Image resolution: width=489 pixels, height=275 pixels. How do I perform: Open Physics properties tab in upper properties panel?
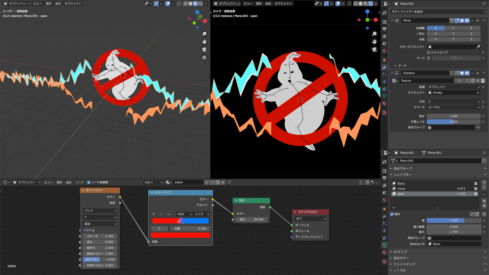coord(384,81)
